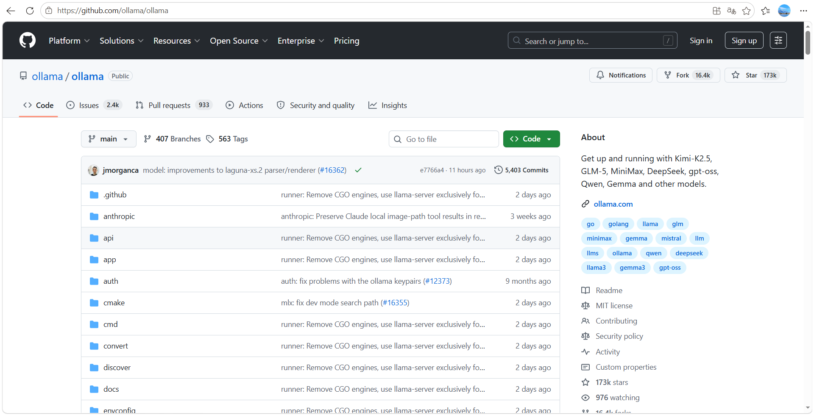This screenshot has width=814, height=415.
Task: Open the auth folder name
Action: click(111, 281)
